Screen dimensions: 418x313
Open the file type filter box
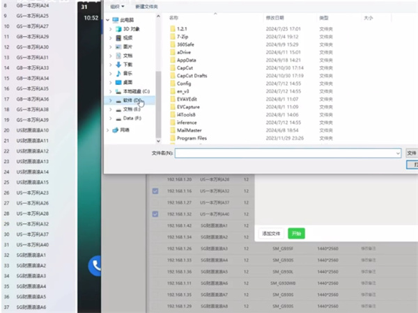tap(412, 153)
